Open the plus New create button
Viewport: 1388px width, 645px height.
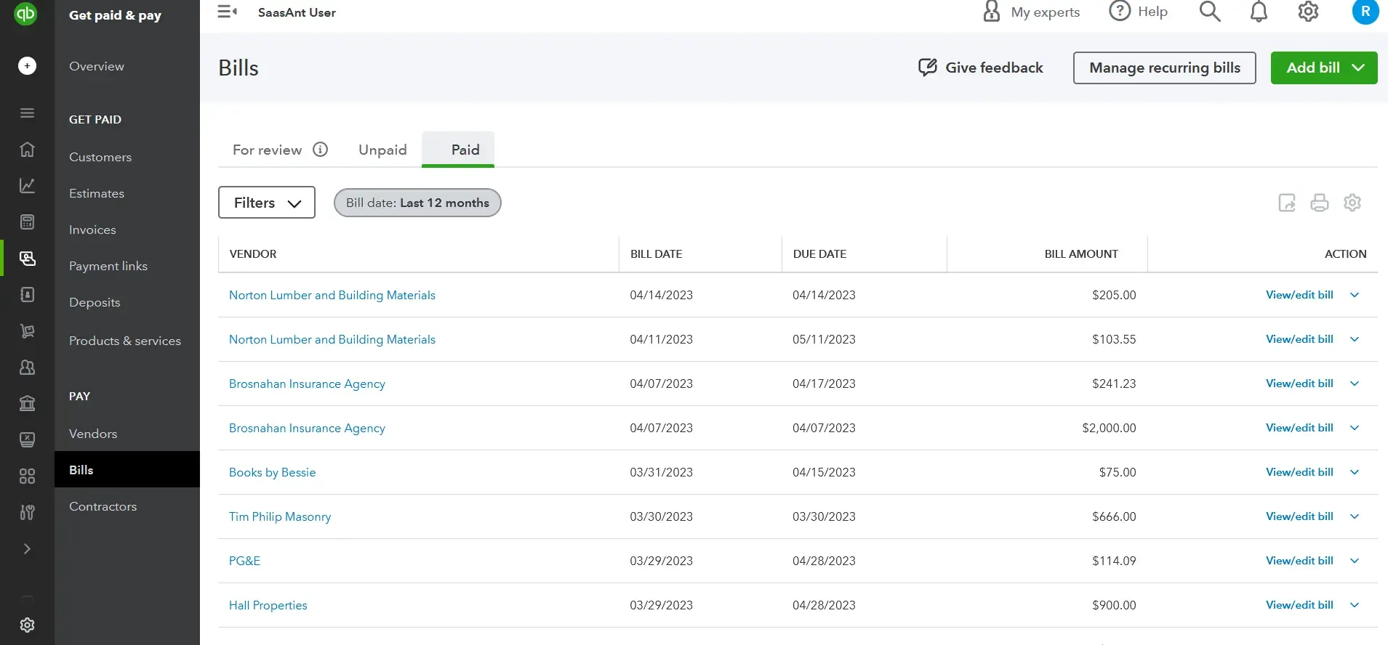click(x=27, y=66)
